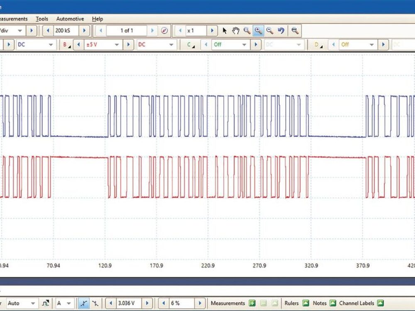
Task: Increase the pre-trigger percentage
Action: click(200, 303)
